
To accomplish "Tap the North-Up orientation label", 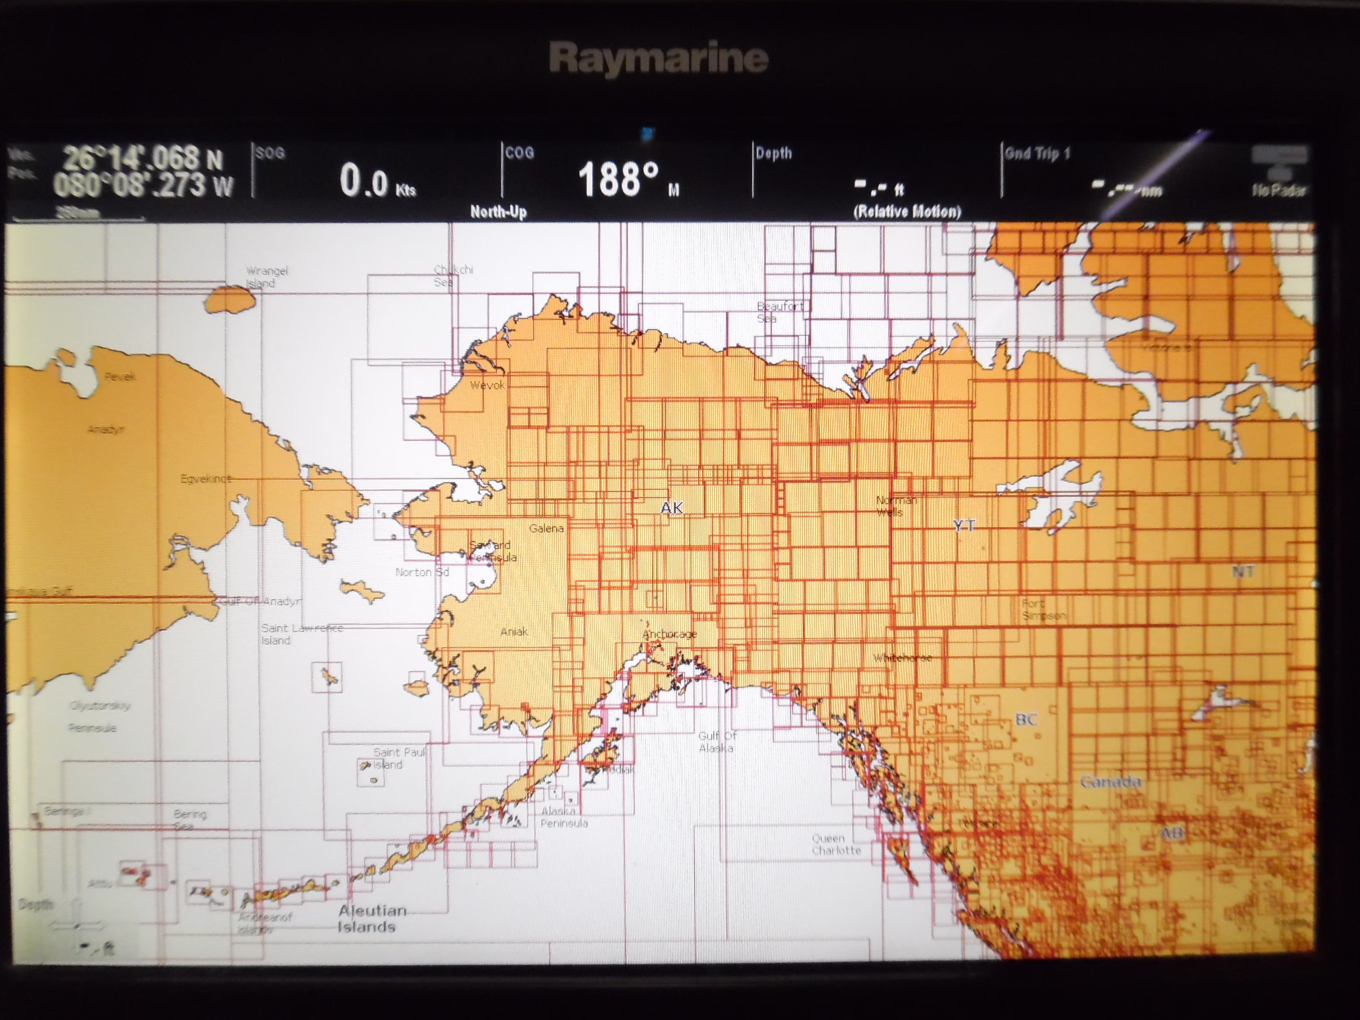I will pyautogui.click(x=498, y=212).
